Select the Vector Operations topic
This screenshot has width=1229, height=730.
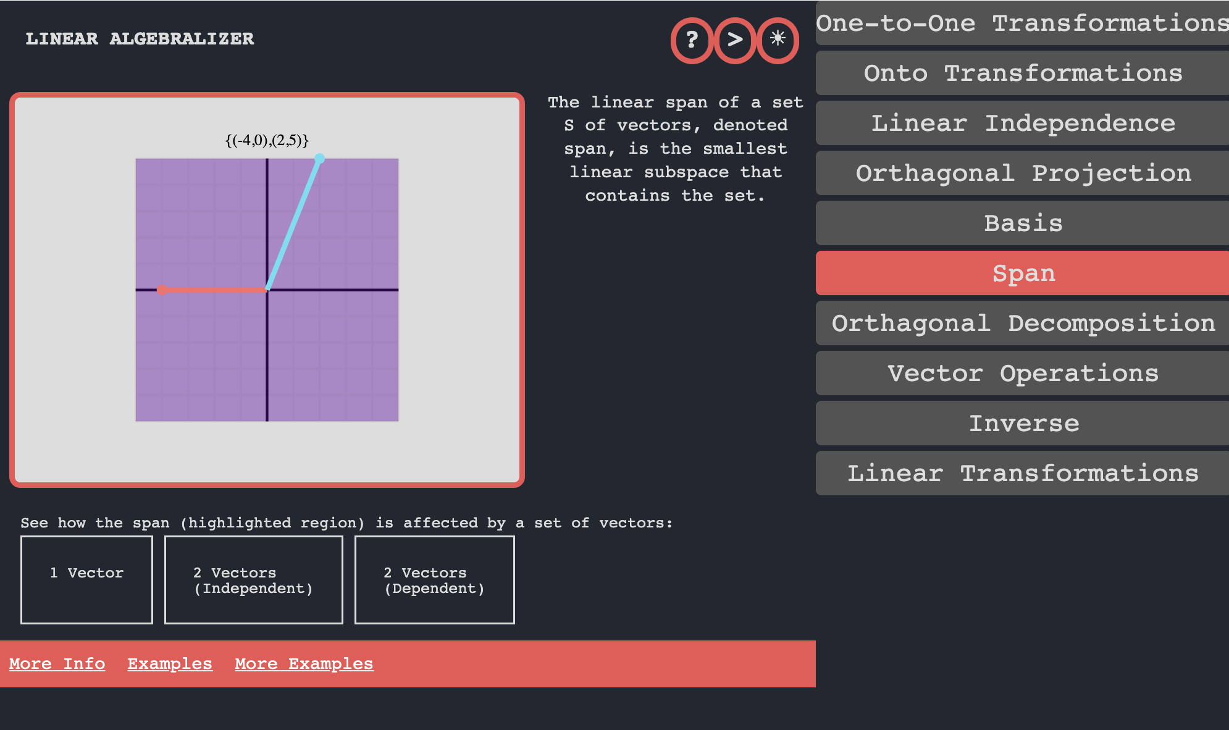tap(1022, 374)
